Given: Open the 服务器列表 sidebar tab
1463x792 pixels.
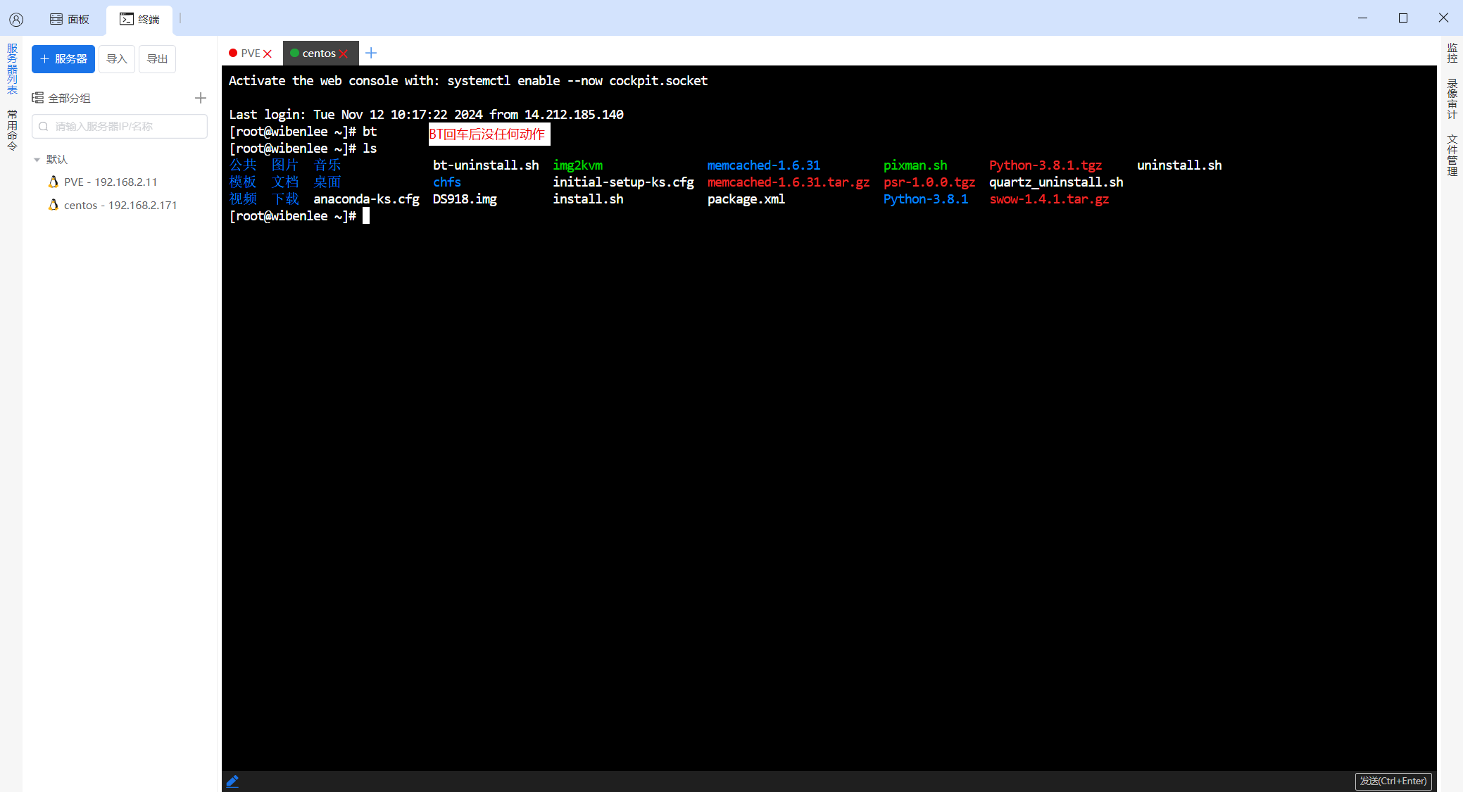Looking at the screenshot, I should [x=12, y=68].
